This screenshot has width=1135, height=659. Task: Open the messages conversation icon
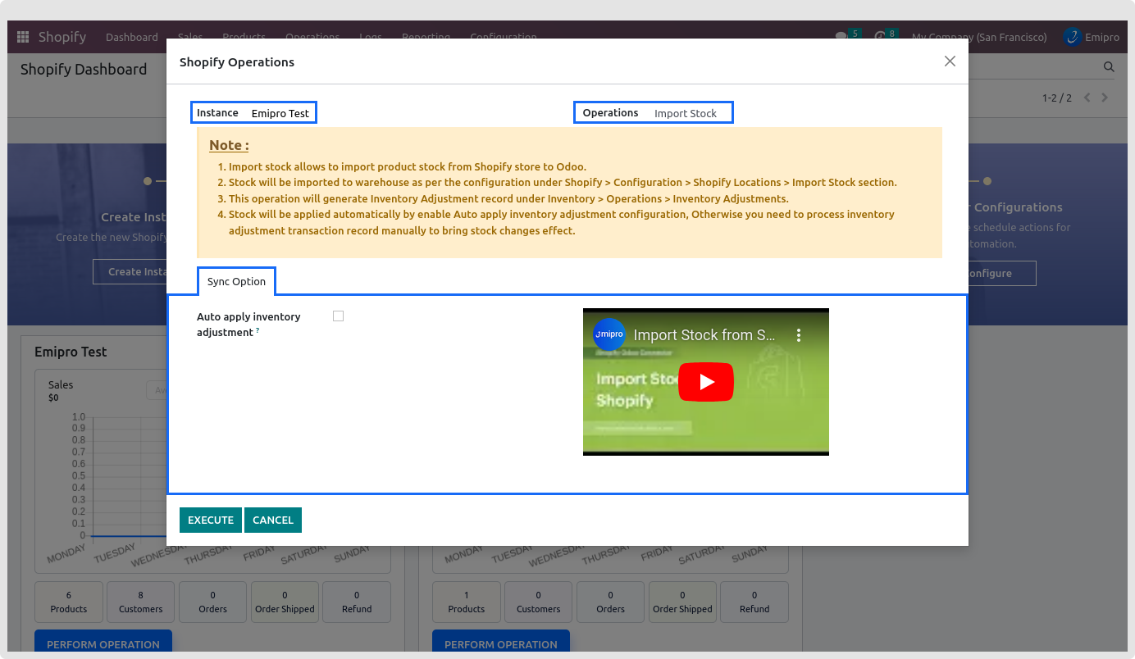click(841, 37)
